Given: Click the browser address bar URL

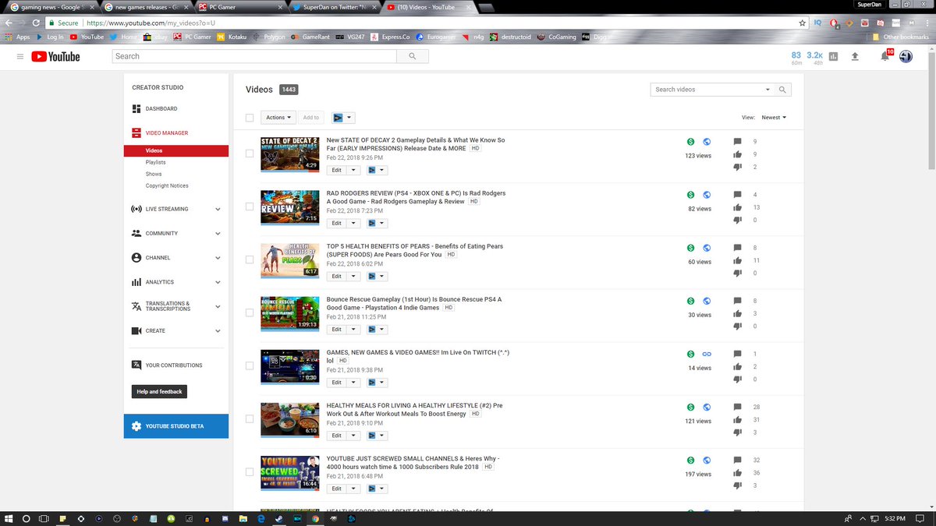Looking at the screenshot, I should click(x=150, y=23).
